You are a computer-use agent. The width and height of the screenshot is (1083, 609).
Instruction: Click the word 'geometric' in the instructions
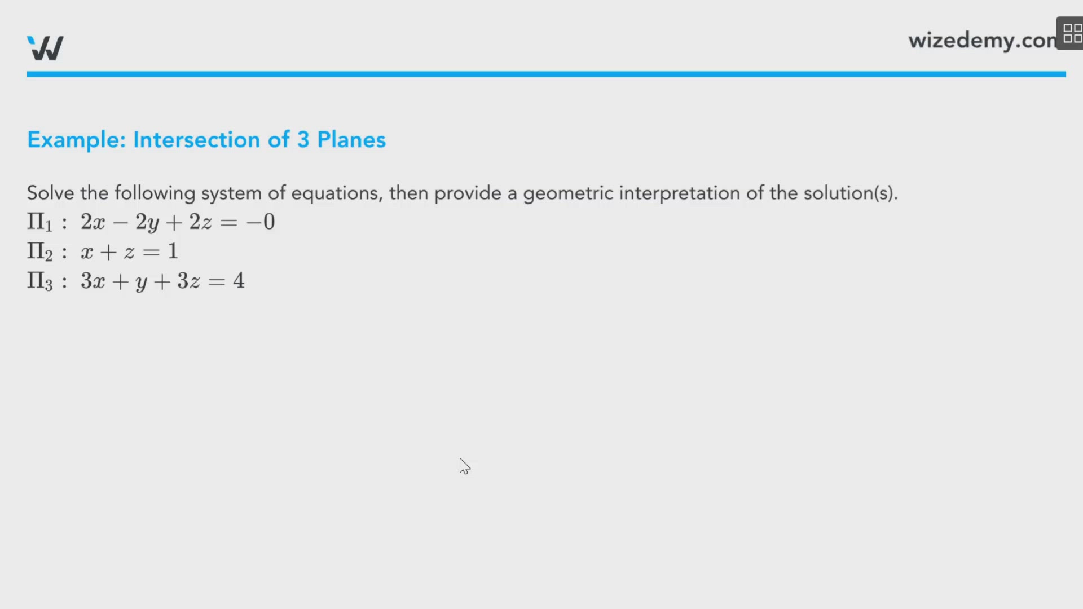click(x=568, y=193)
